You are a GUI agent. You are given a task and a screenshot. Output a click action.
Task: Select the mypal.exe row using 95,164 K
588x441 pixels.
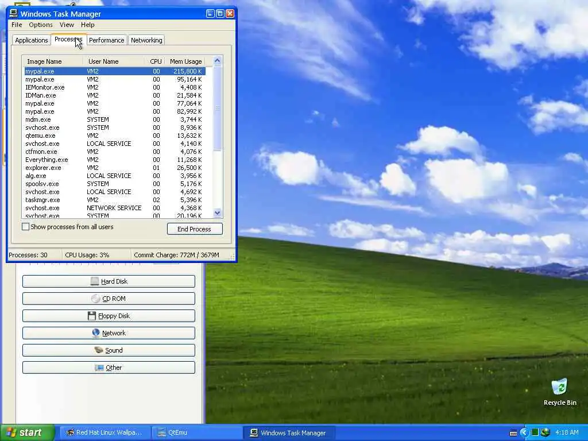115,79
